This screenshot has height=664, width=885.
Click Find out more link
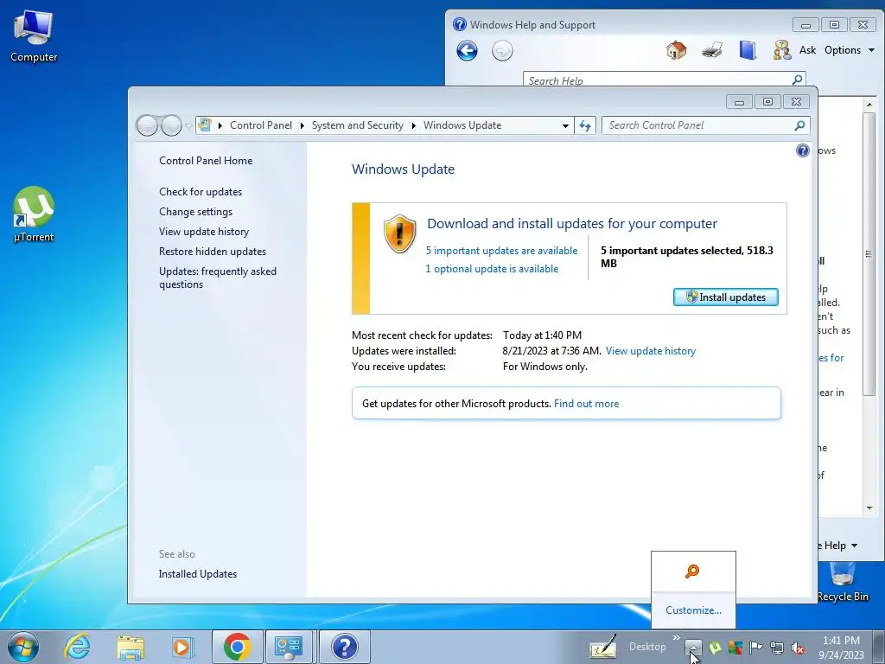pos(587,404)
